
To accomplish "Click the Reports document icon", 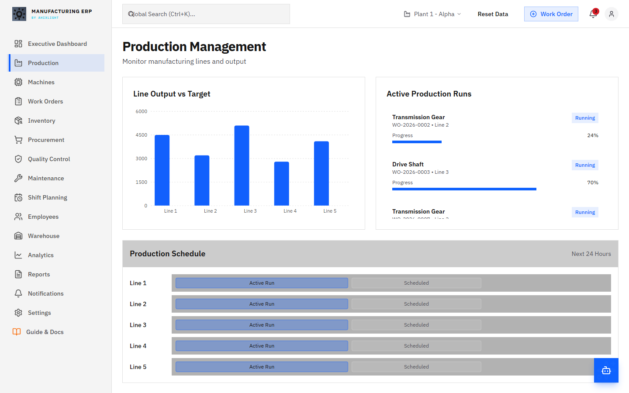I will [x=18, y=274].
